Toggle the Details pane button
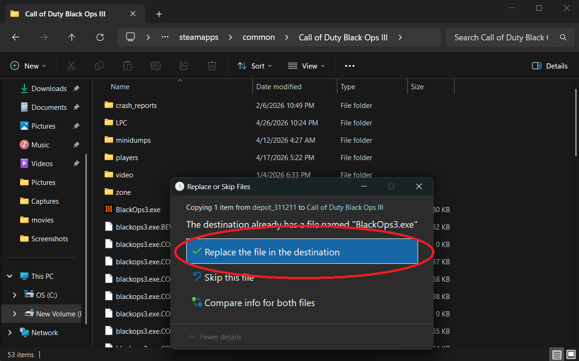579x361 pixels. pos(550,66)
